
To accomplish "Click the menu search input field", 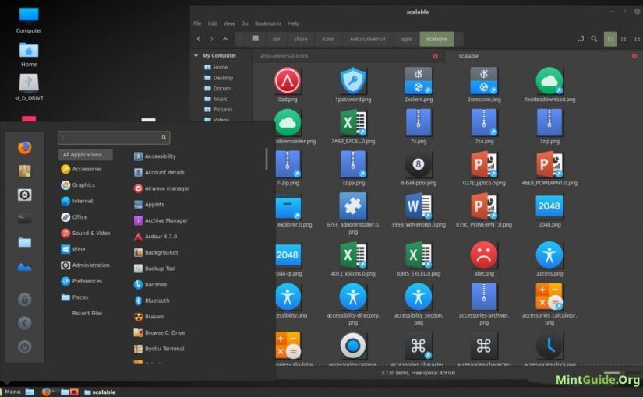I will tap(114, 138).
